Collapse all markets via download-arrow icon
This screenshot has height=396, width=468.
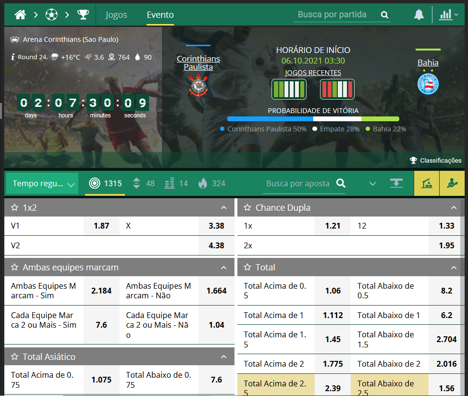[x=396, y=183]
